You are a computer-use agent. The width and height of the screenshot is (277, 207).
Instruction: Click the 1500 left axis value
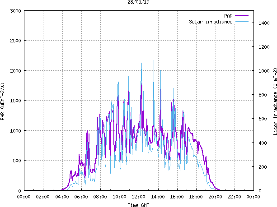point(15,101)
